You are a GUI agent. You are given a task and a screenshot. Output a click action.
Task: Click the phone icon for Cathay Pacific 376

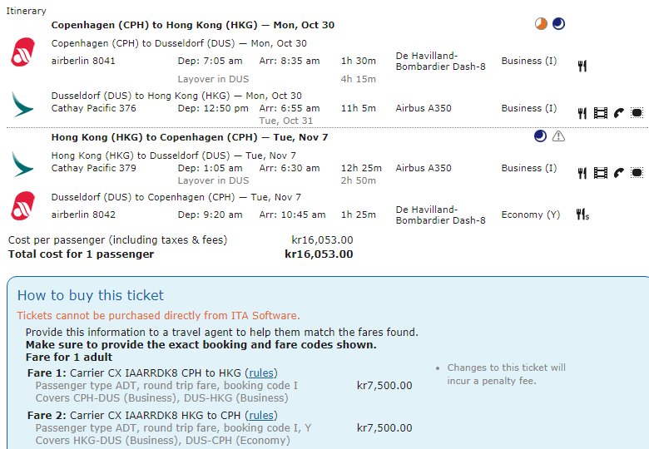[x=619, y=113]
